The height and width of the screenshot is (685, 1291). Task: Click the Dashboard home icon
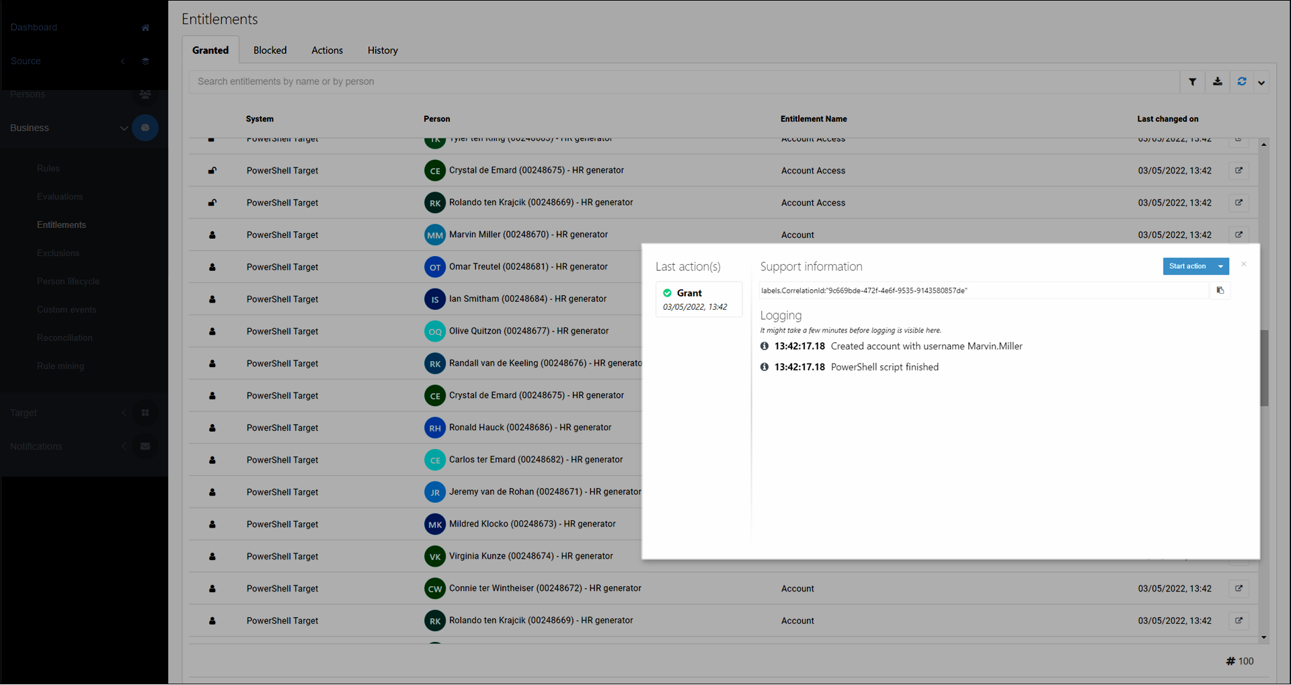(x=145, y=28)
